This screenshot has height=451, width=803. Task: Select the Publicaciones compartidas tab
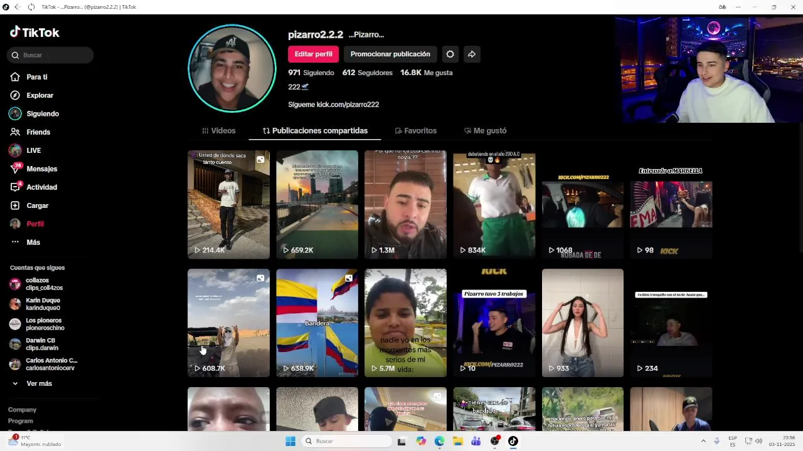pos(315,131)
